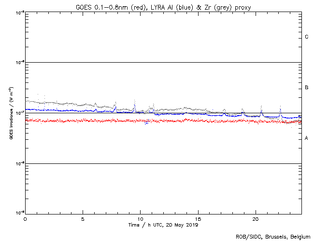Click the top y-axis tick label

click(18, 12)
